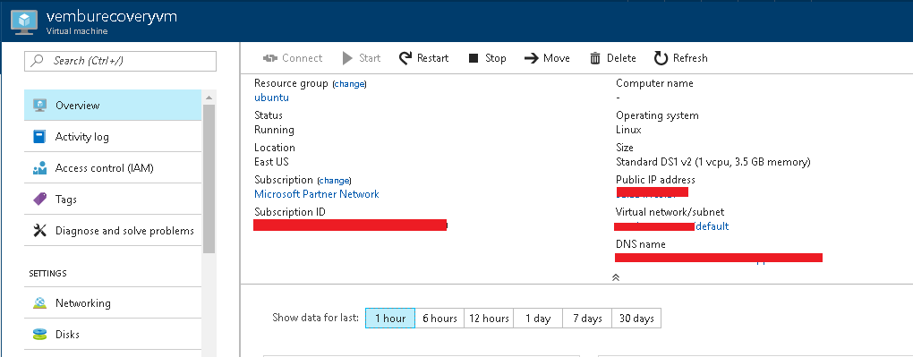This screenshot has height=357, width=913.
Task: Open the Tags section
Action: (x=113, y=200)
